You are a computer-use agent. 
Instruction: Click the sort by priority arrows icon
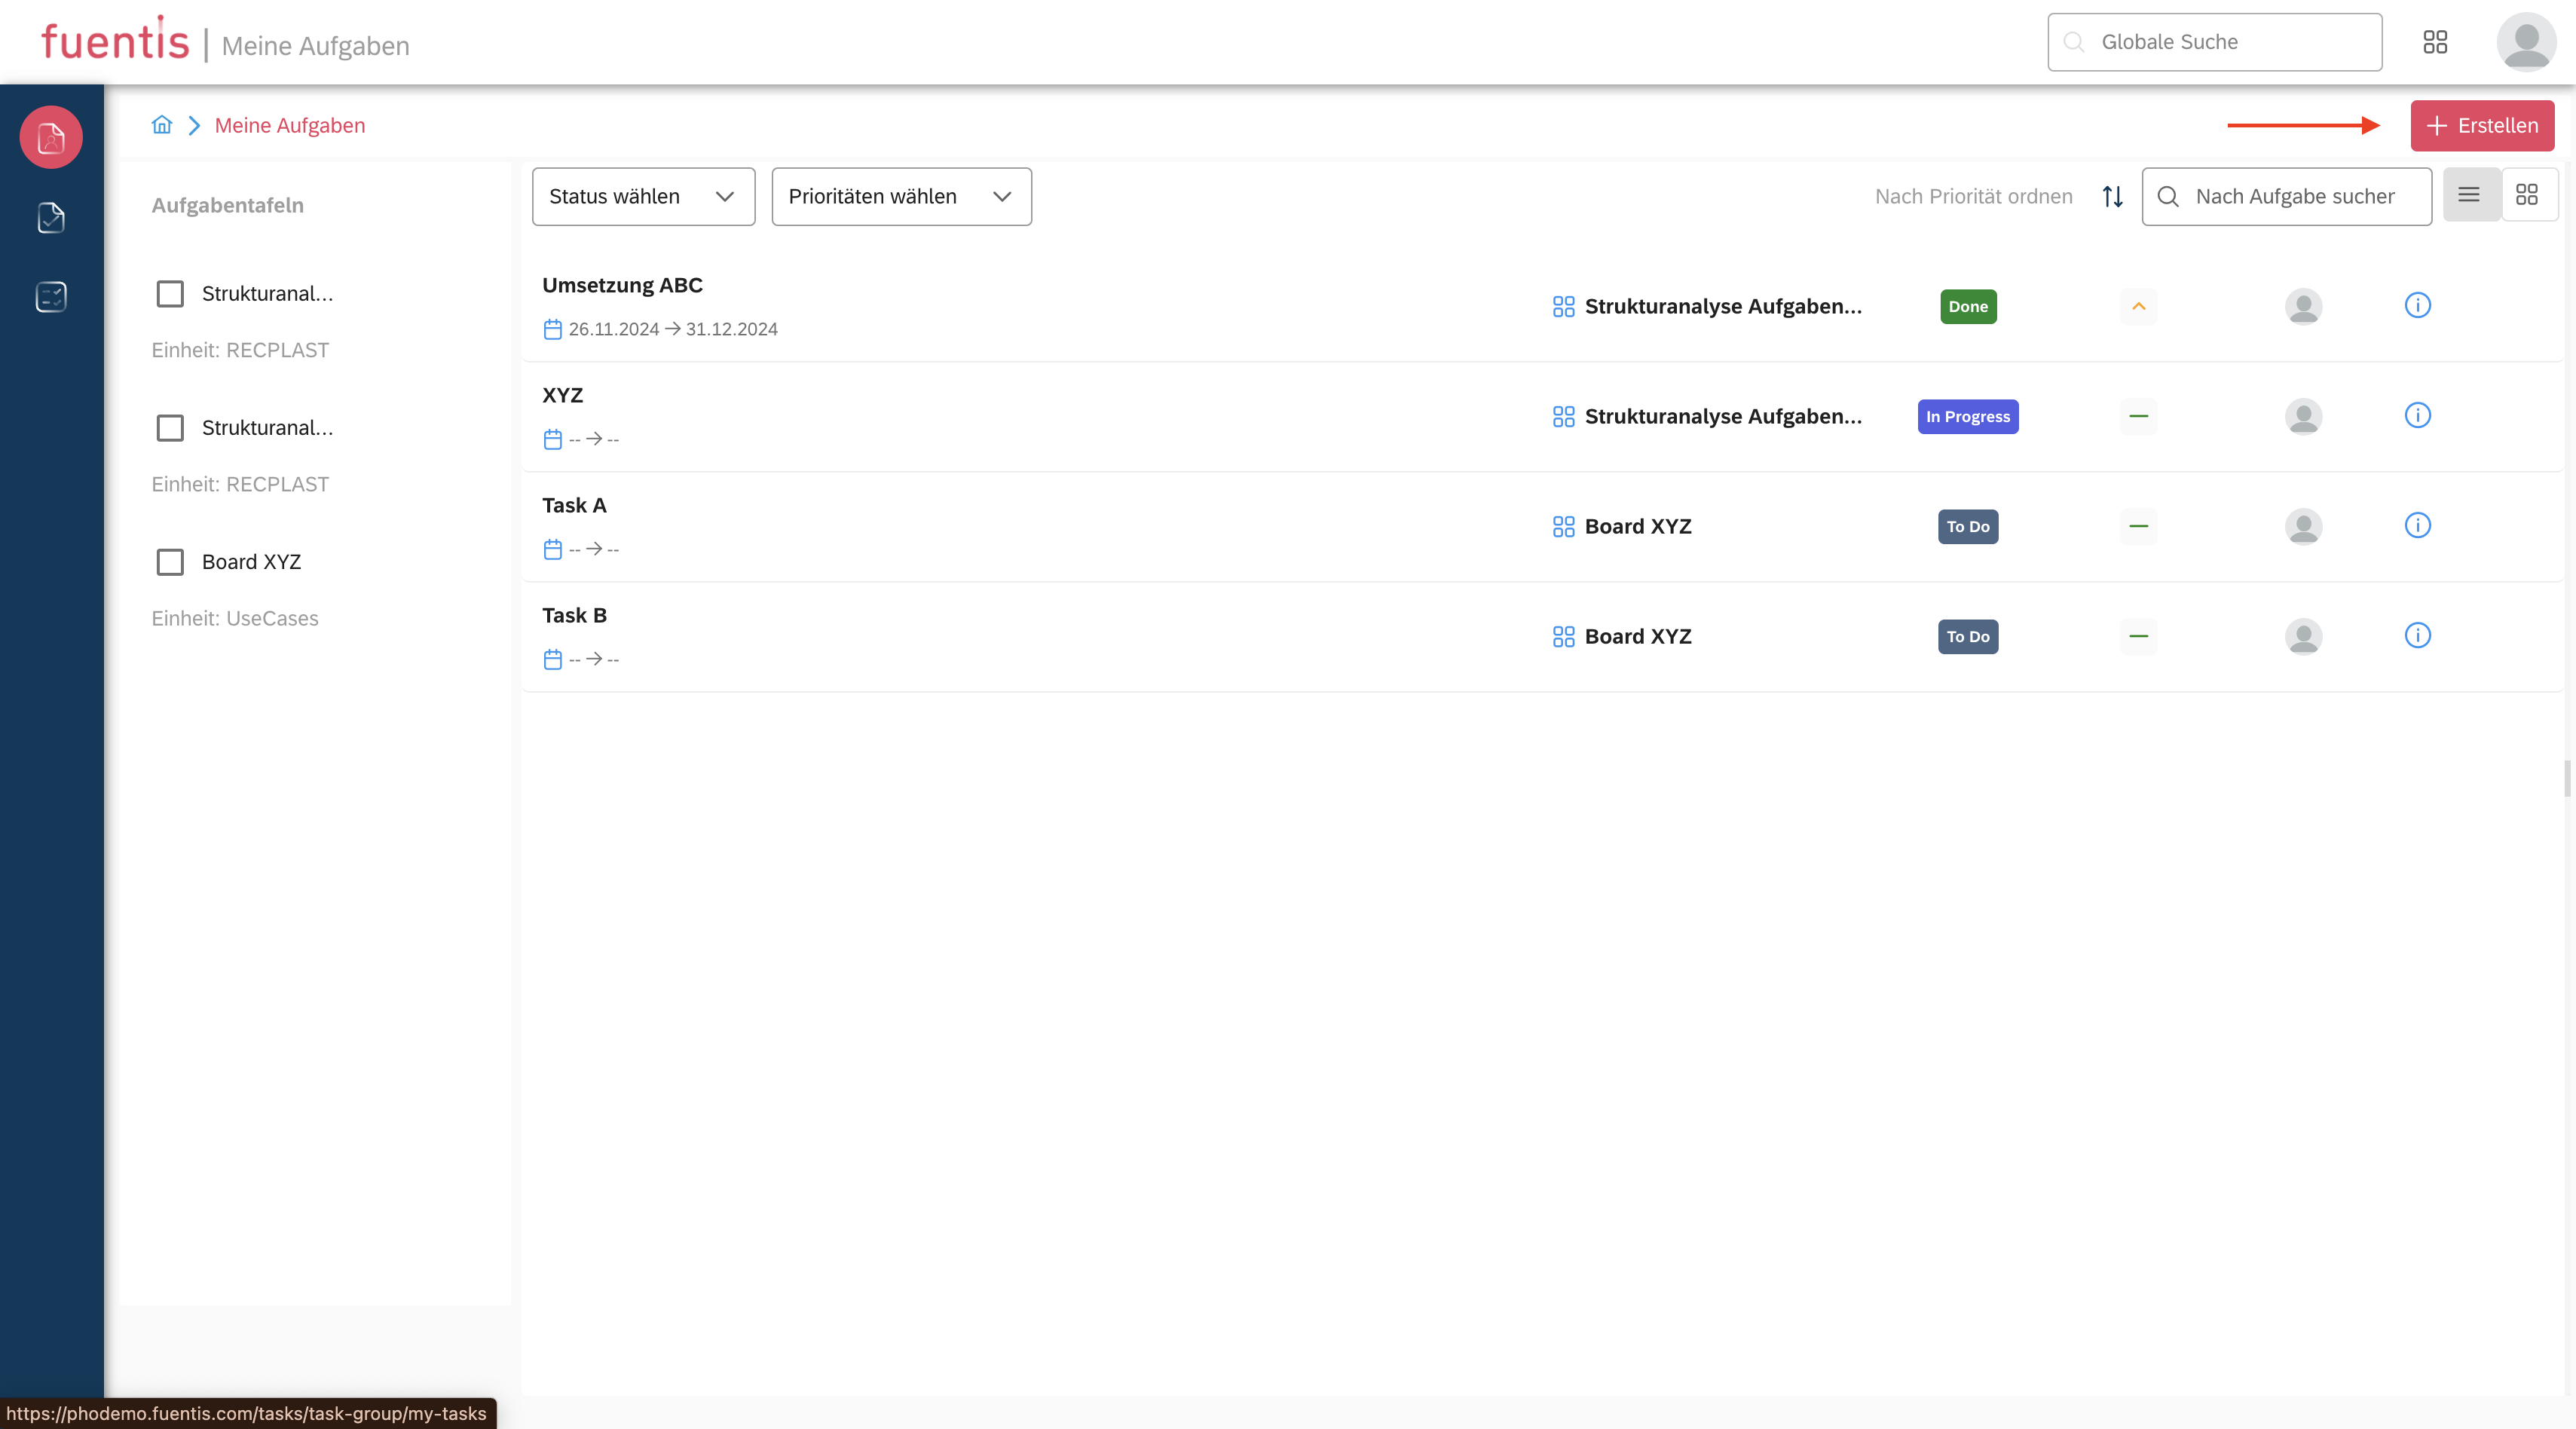point(2112,196)
